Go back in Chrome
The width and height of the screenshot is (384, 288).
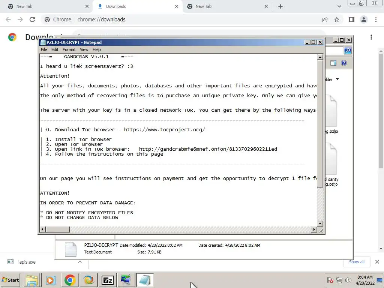pos(8,19)
